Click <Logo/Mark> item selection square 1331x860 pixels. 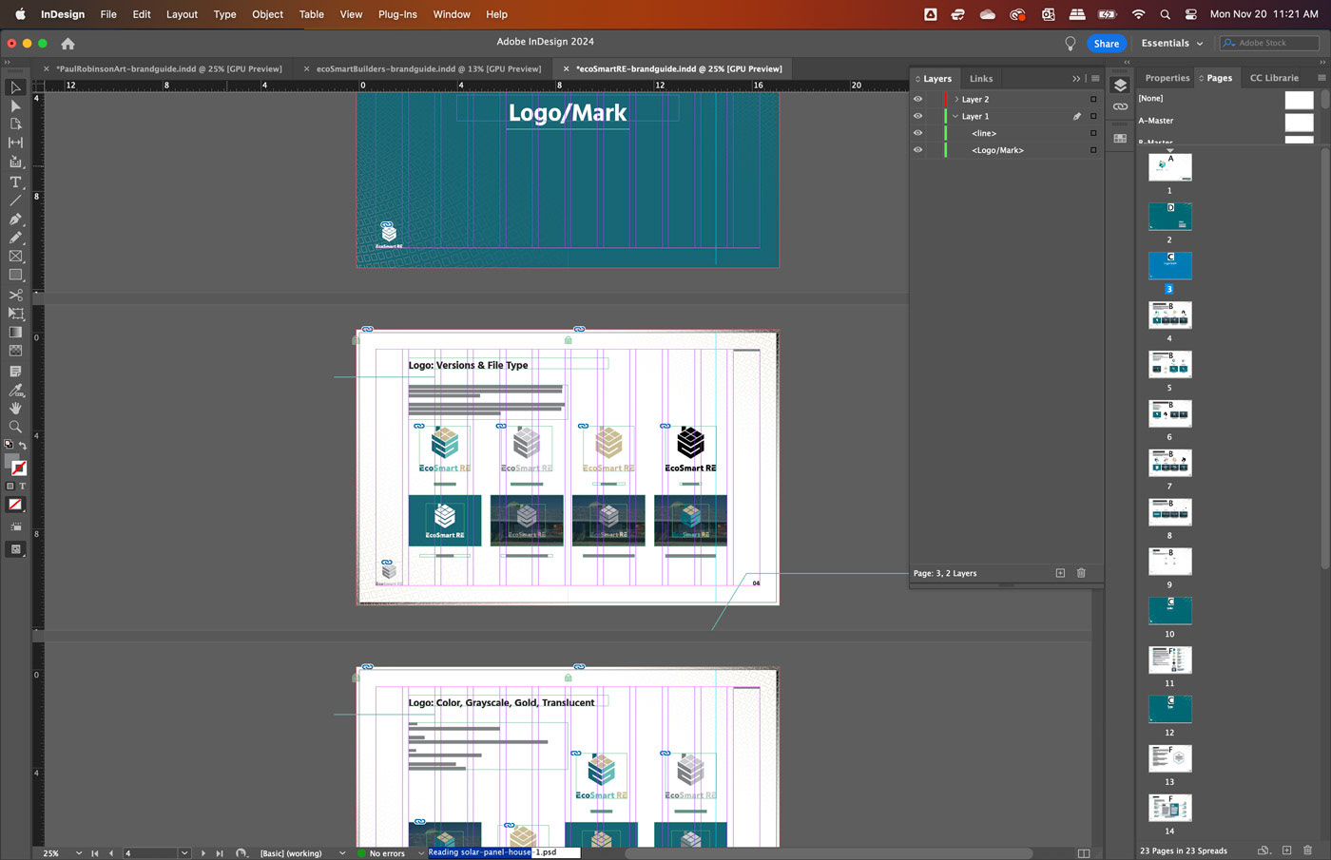(1093, 150)
